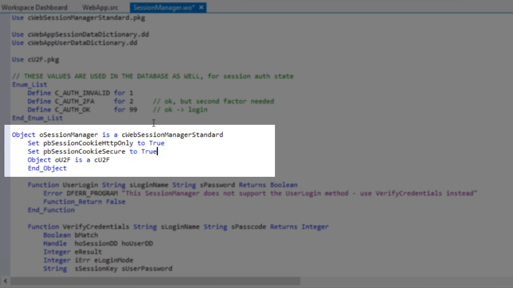The width and height of the screenshot is (513, 288).
Task: Click the C_AUTH_INVALID constant definition
Action: (82, 93)
